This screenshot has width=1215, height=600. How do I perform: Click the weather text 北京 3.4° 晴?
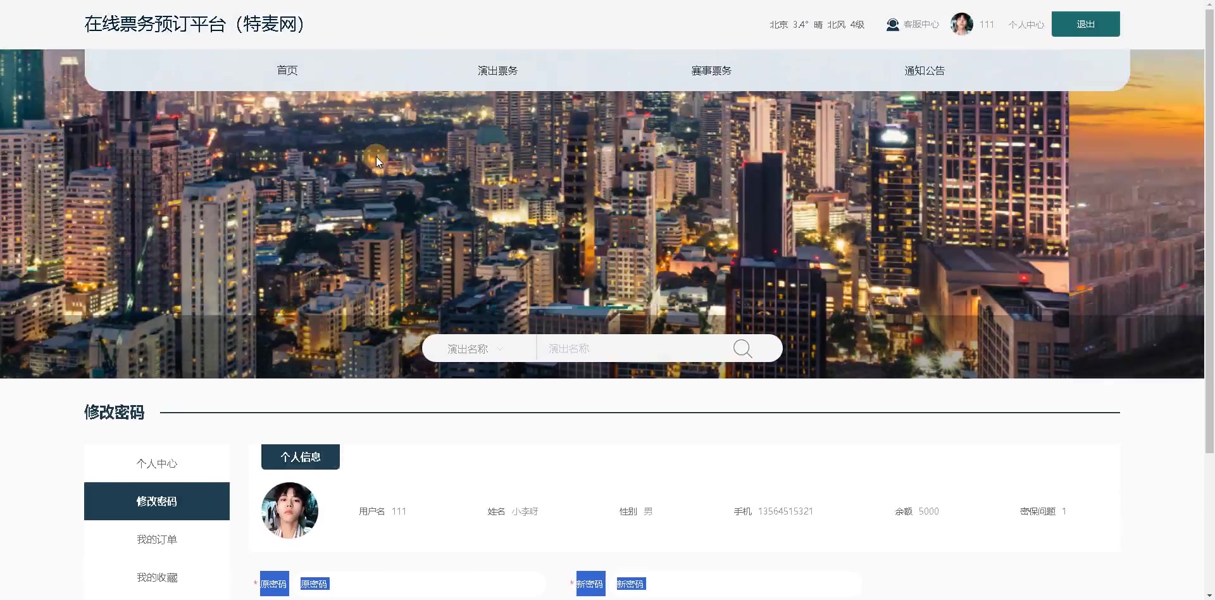pyautogui.click(x=795, y=25)
